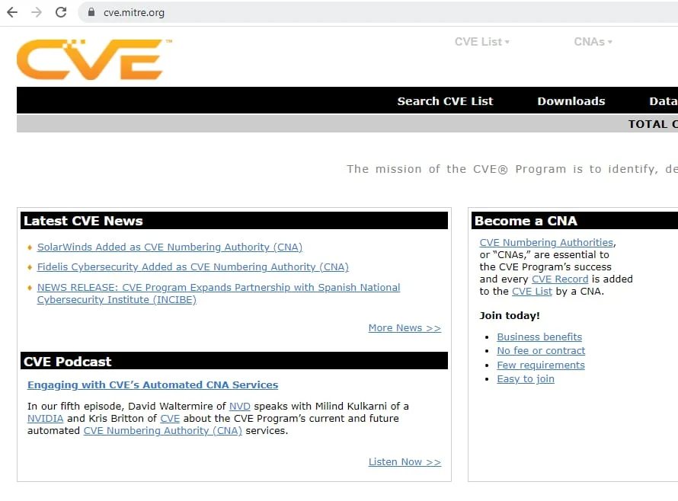Open SolarWinds Added as CNA news link

point(169,247)
